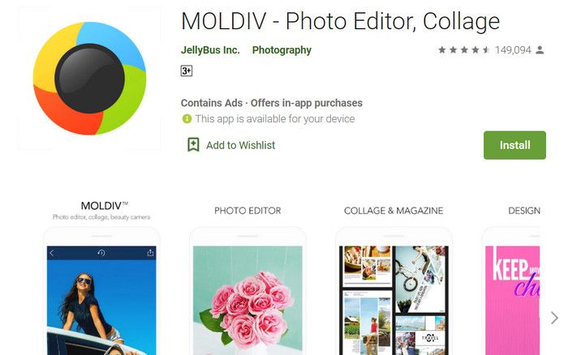Click the MOLDIV - Photo Editor, Collage title
The height and width of the screenshot is (355, 568).
click(x=340, y=20)
